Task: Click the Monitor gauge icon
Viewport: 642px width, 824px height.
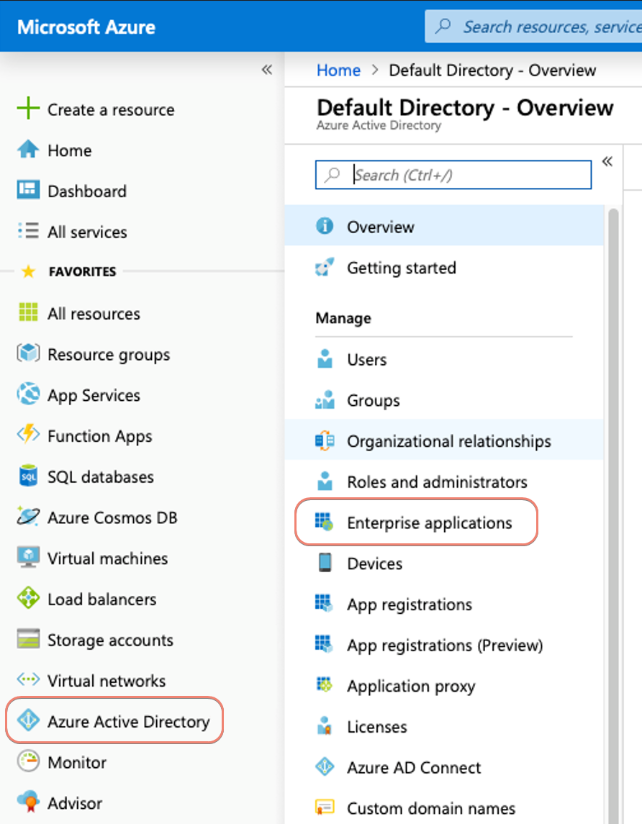Action: pyautogui.click(x=28, y=761)
